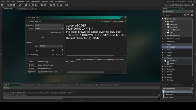The image size is (196, 110).
Task: Click the add asset plus icon
Action: tap(185, 15)
